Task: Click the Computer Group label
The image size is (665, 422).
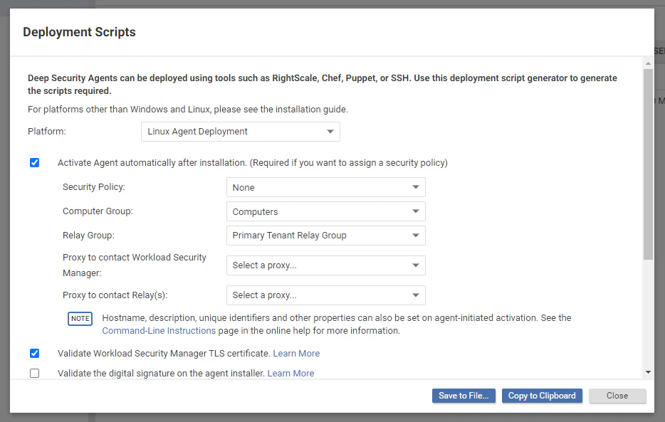Action: tap(98, 211)
